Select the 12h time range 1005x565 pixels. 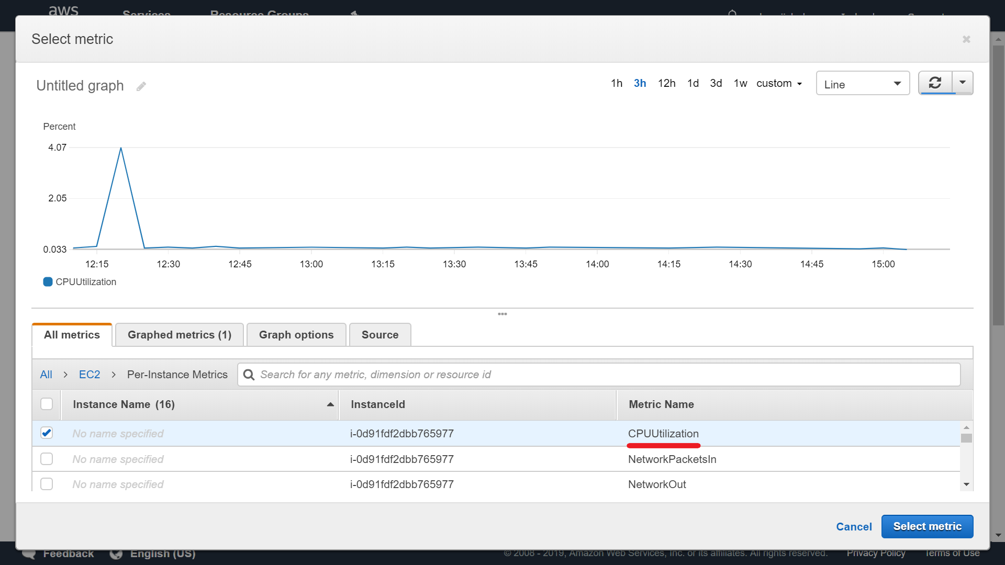[666, 84]
